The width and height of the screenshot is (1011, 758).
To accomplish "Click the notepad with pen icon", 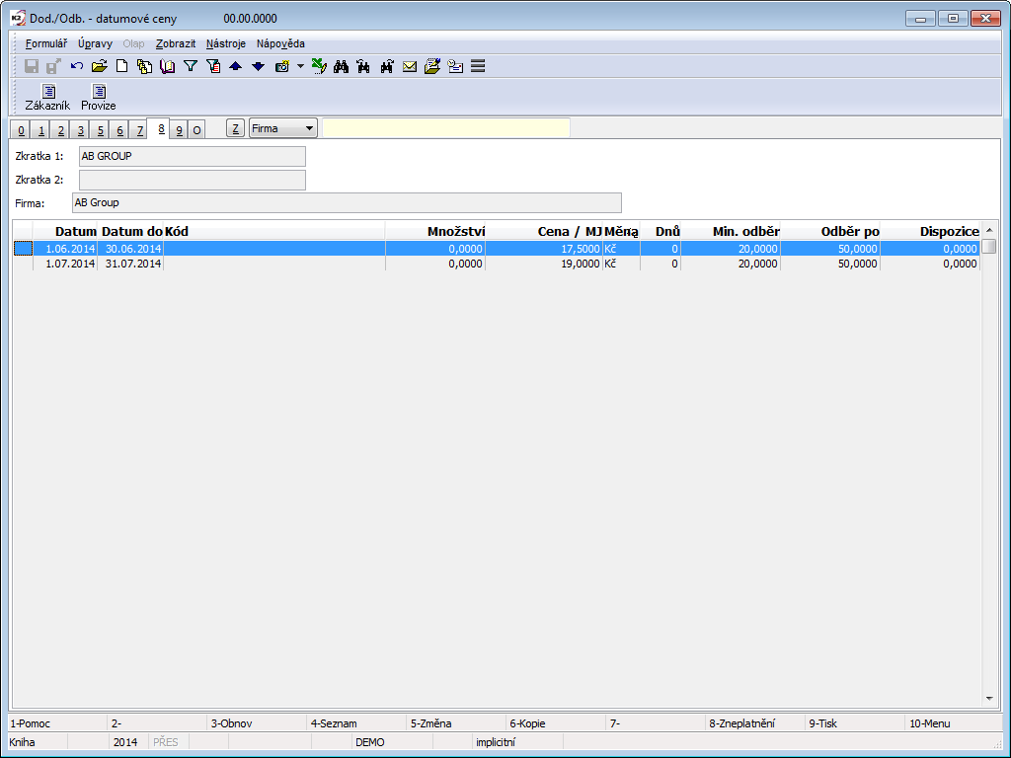I will [432, 66].
